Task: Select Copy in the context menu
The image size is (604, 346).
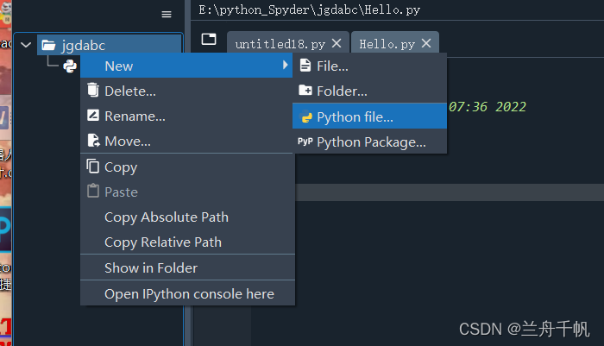Action: (x=121, y=167)
